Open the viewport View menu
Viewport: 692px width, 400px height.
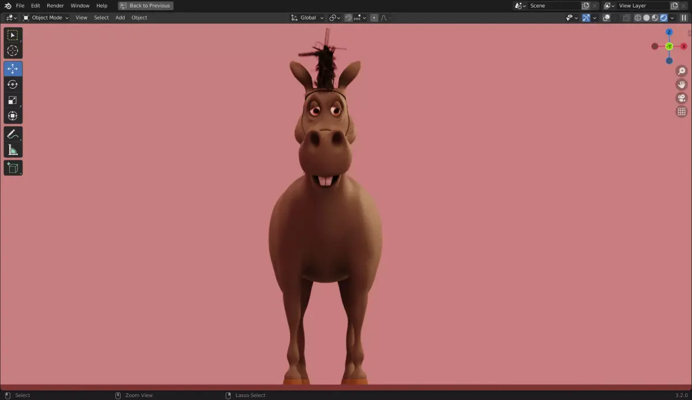81,18
